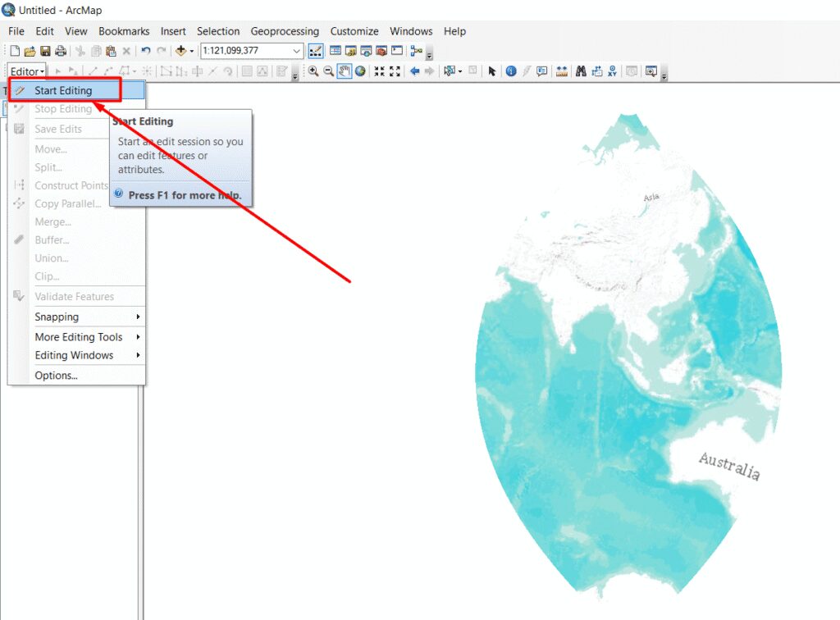Screen dimensions: 840x620
Task: Open the File menu
Action: click(x=16, y=31)
